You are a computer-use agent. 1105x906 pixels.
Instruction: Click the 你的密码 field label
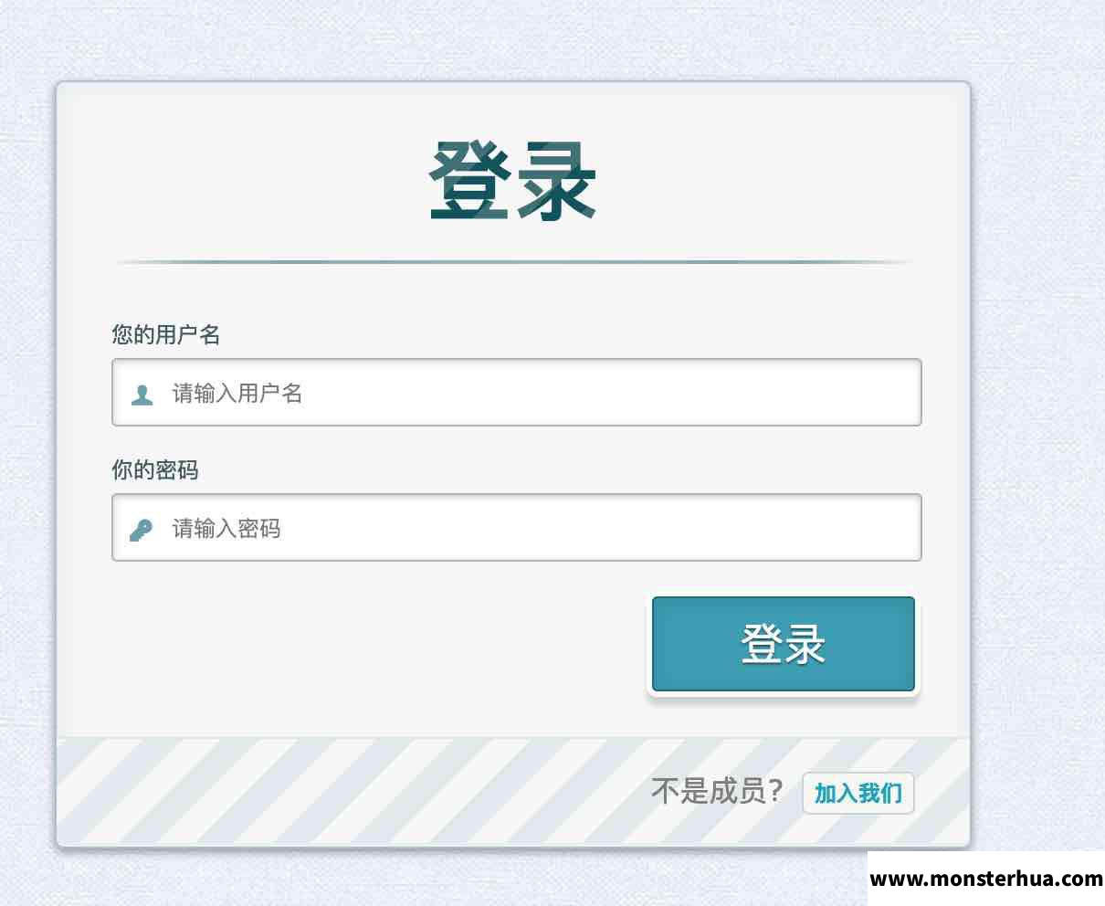coord(155,469)
